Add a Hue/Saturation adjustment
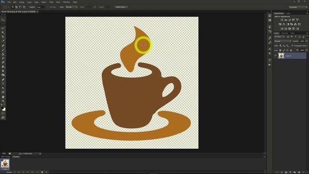This screenshot has width=309, height=174. (280, 24)
